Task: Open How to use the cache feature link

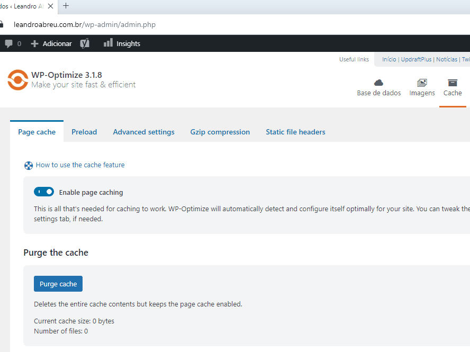Action: [80, 165]
